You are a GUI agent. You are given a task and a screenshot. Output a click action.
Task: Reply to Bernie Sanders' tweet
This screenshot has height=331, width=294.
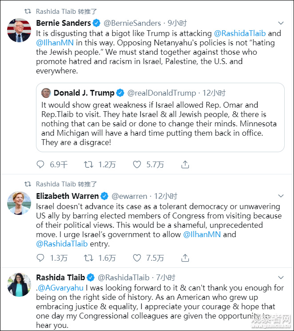40,165
